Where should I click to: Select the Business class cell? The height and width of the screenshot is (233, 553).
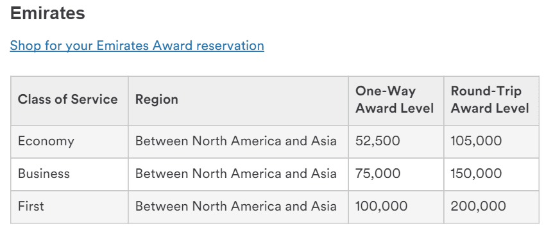(x=69, y=174)
